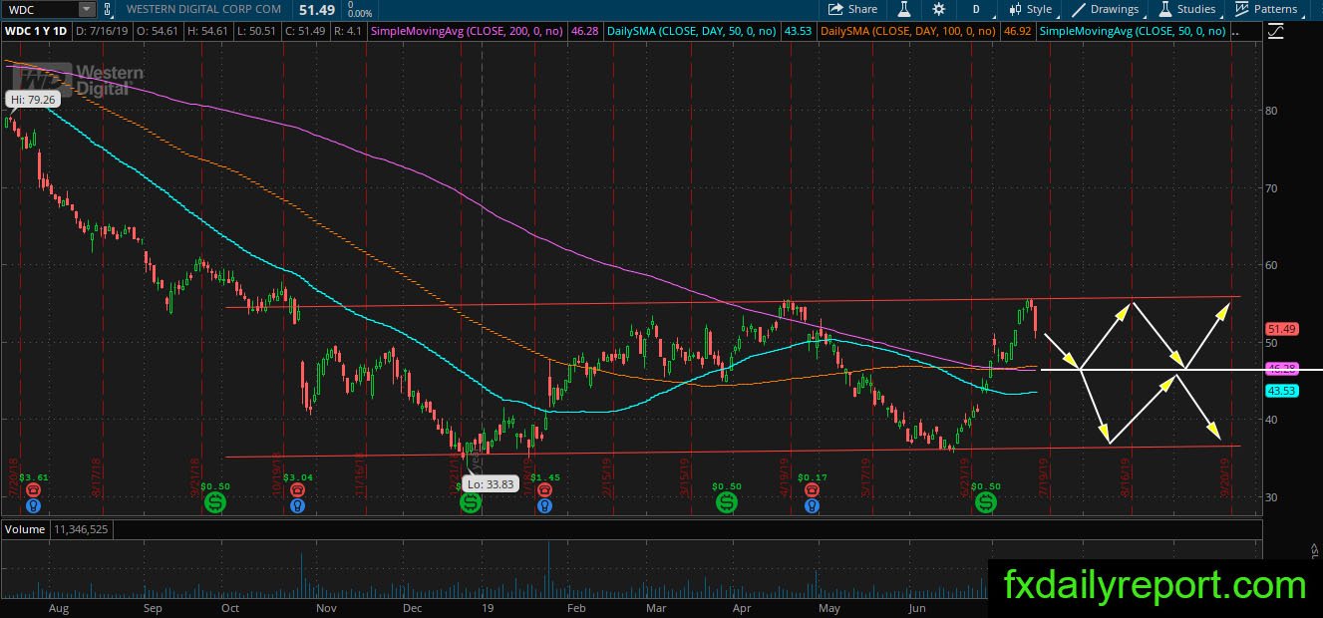
Task: Click the Hi: 79.26 price bubble
Action: pyautogui.click(x=34, y=100)
